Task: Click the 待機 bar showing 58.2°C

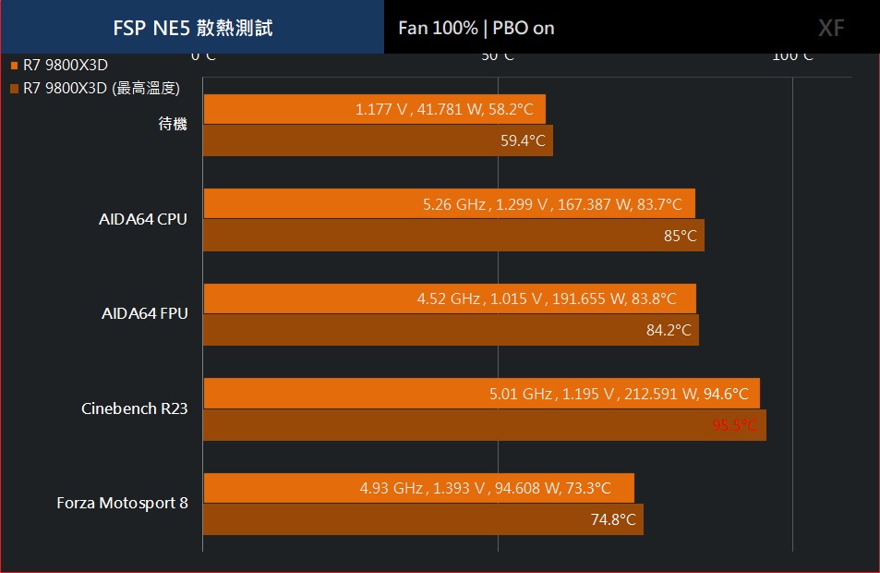Action: pyautogui.click(x=374, y=109)
